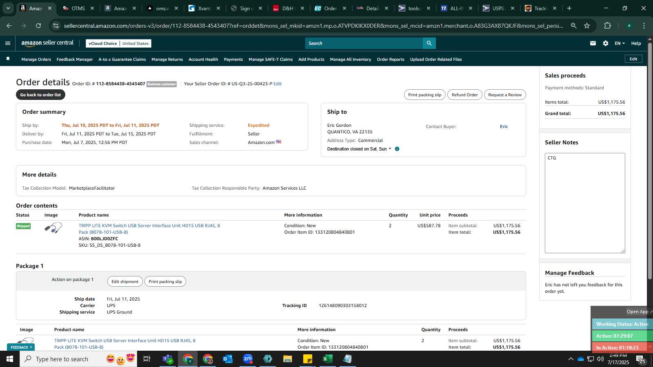The height and width of the screenshot is (367, 653).
Task: Open Outlook from the taskbar
Action: pyautogui.click(x=228, y=359)
